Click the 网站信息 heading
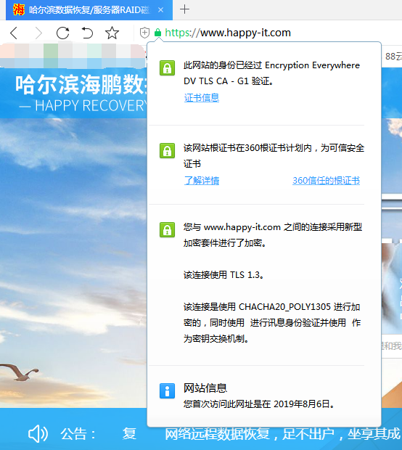402x450 pixels. tap(205, 388)
